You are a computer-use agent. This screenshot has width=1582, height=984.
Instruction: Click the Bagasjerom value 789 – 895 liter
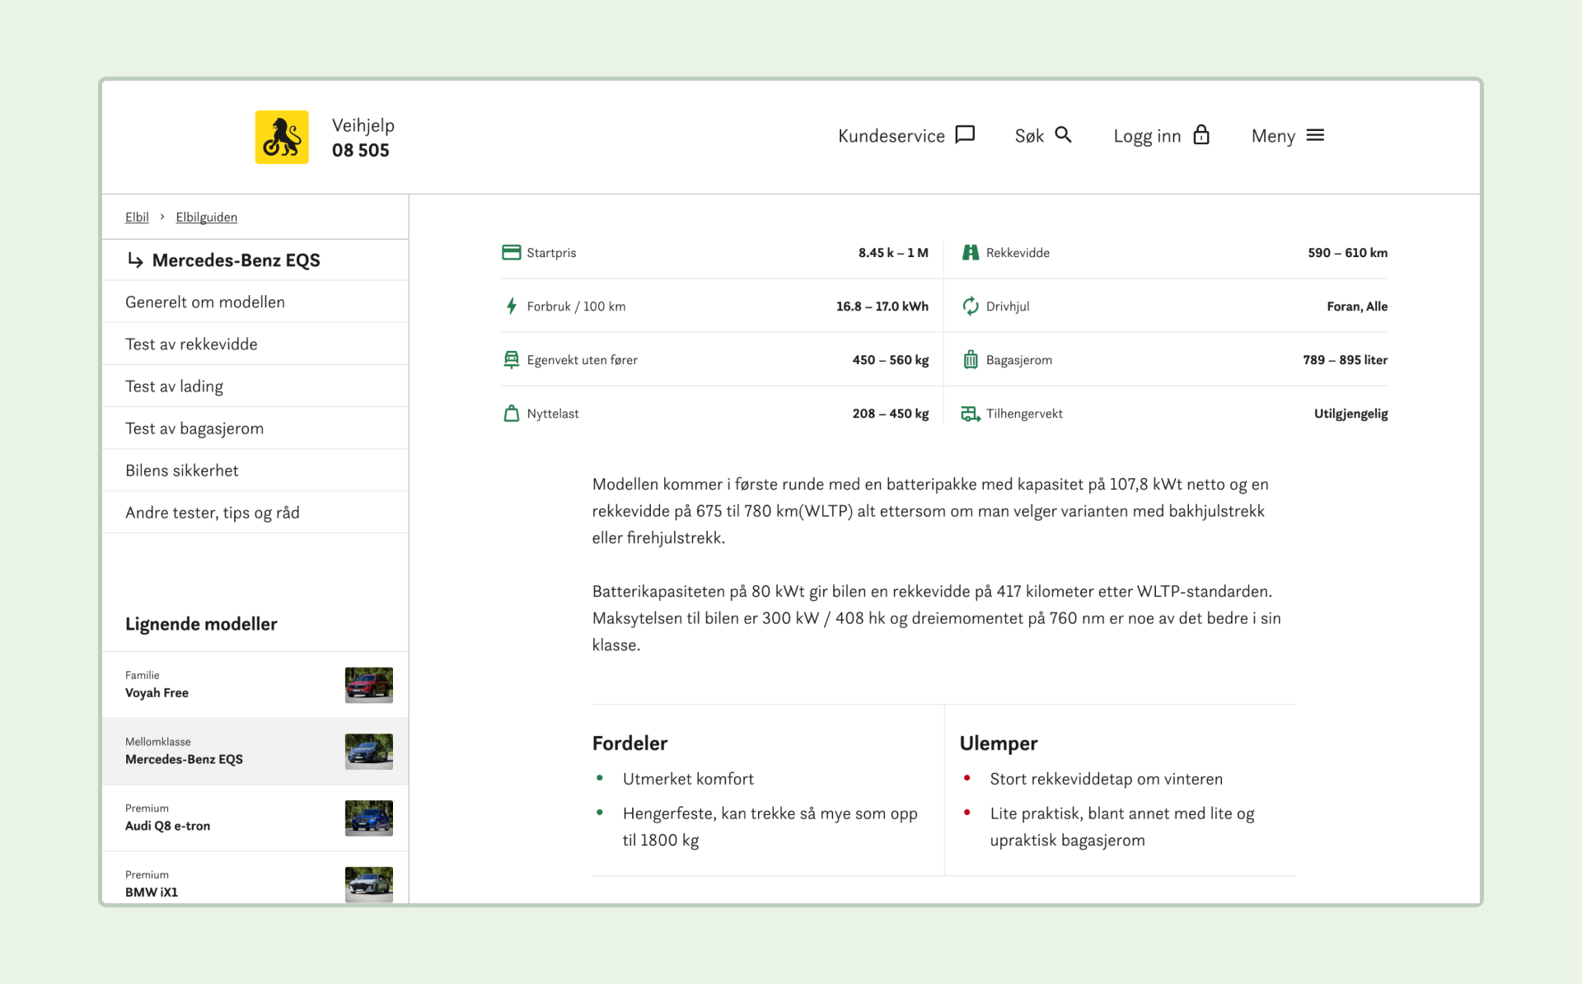(1345, 359)
